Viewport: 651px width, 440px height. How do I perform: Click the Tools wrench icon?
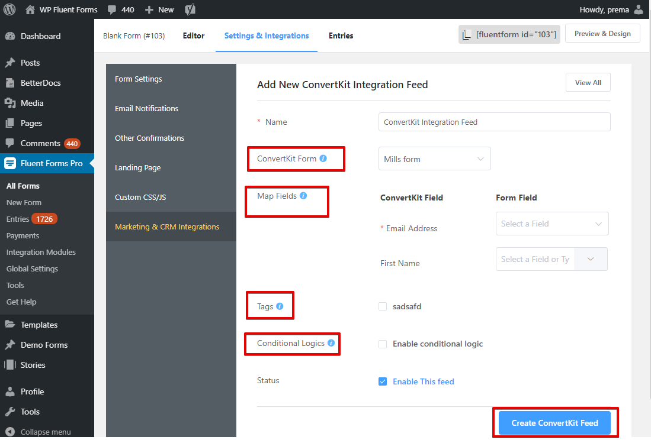tap(10, 412)
